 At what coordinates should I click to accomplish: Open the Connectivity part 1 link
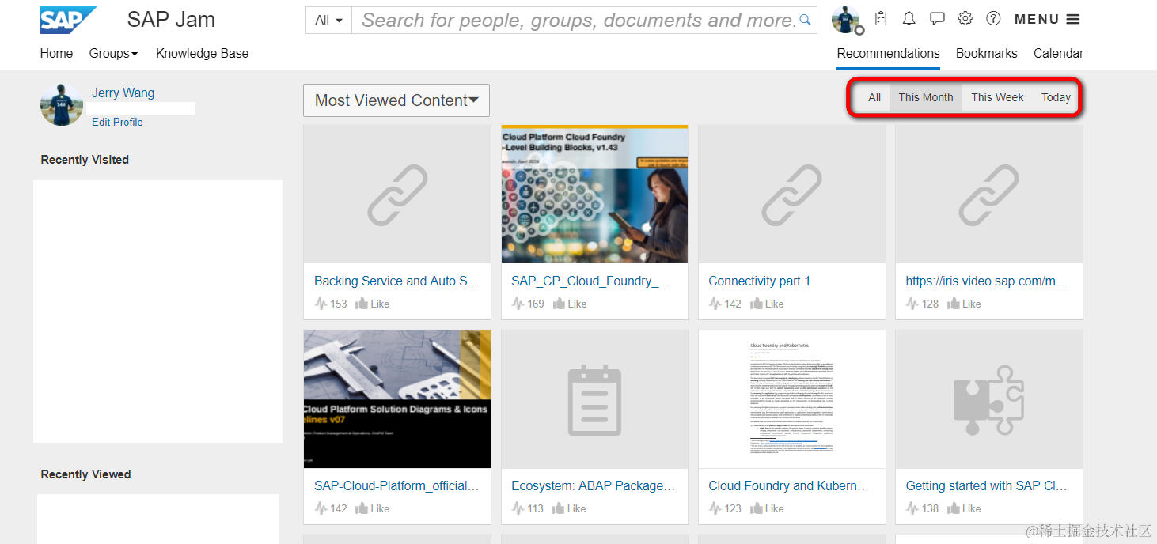tap(759, 281)
